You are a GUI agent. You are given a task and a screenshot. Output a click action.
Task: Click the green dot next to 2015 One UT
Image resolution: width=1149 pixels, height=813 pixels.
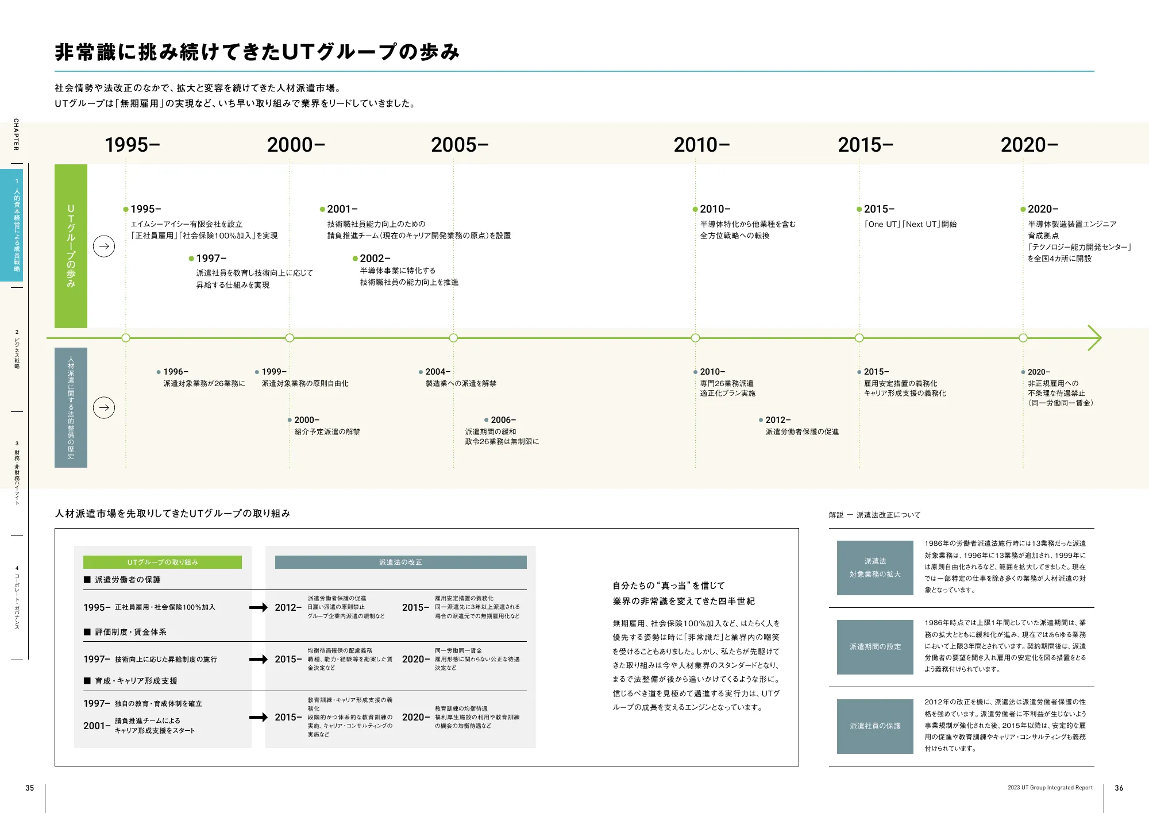(x=859, y=209)
